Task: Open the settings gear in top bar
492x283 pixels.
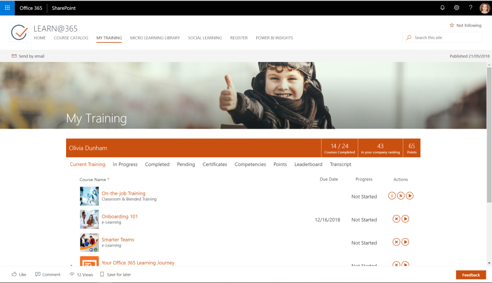Action: [x=457, y=8]
